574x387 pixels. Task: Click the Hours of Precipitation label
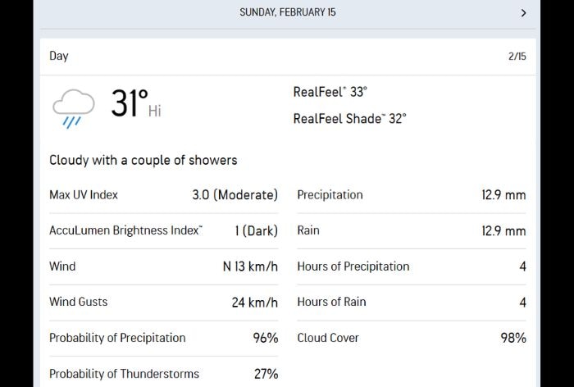[x=353, y=266]
